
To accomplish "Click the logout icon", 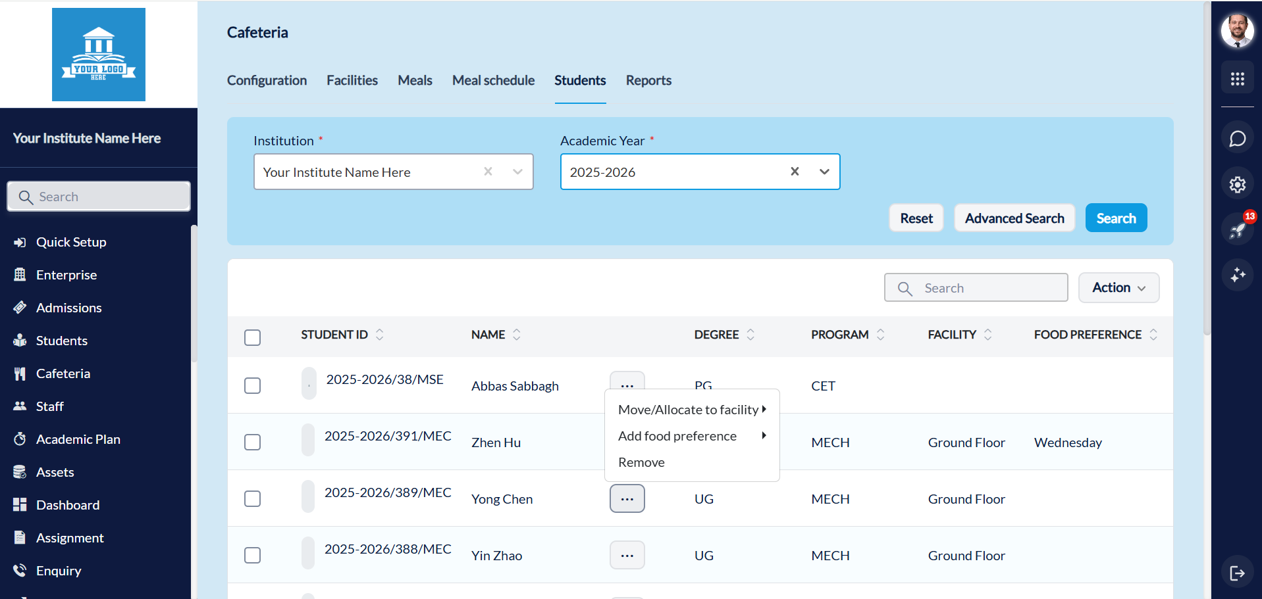I will tap(1237, 573).
